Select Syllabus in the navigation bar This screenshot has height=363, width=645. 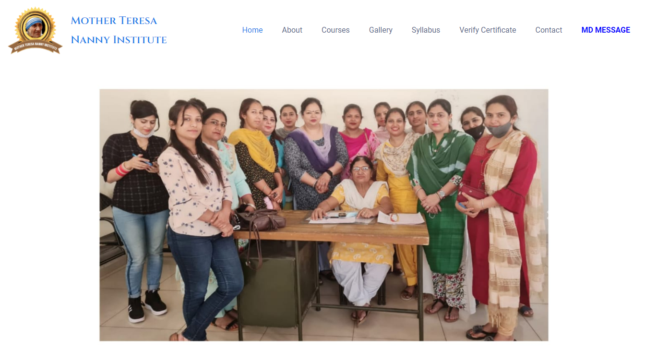pyautogui.click(x=426, y=30)
